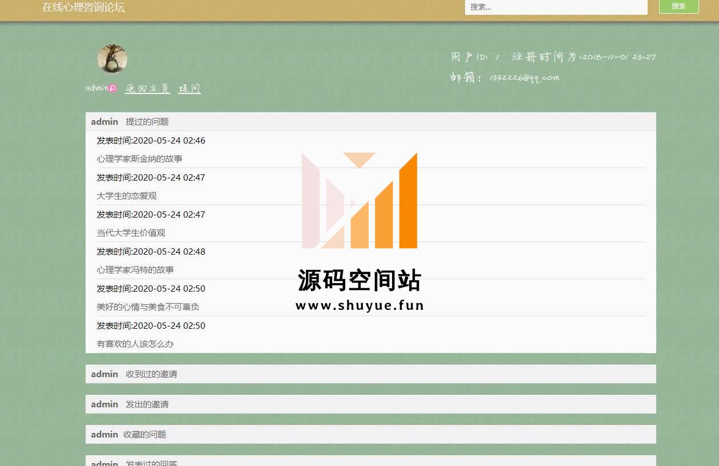View the question 有喜欢的人该怎么办

pos(135,344)
